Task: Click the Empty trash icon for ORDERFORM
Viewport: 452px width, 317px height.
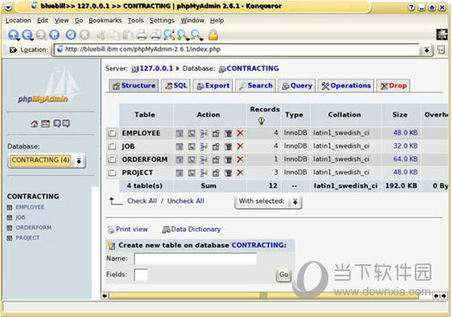Action: click(x=228, y=160)
